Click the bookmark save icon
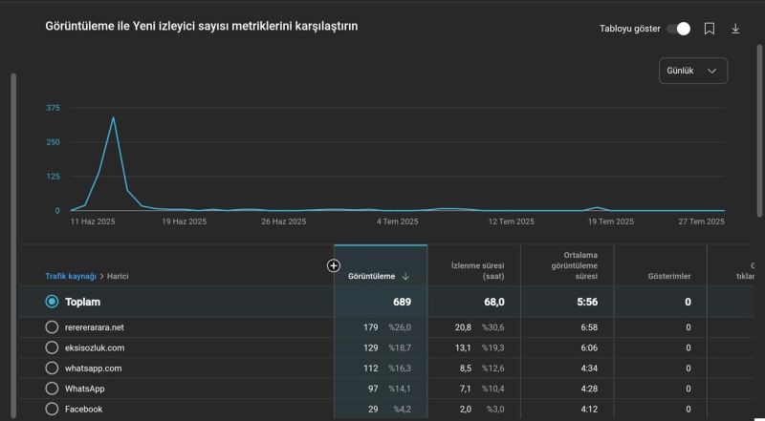The width and height of the screenshot is (765, 421). tap(710, 29)
